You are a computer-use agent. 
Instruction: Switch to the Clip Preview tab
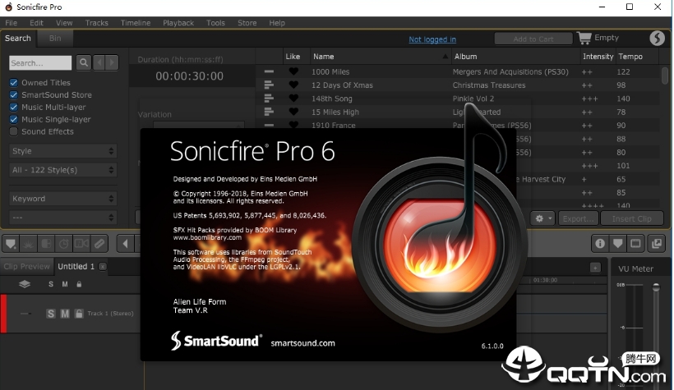[x=26, y=266]
